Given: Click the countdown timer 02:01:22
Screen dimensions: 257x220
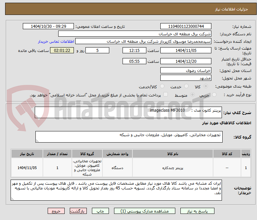Looking at the screenshot, I should 62,50.
